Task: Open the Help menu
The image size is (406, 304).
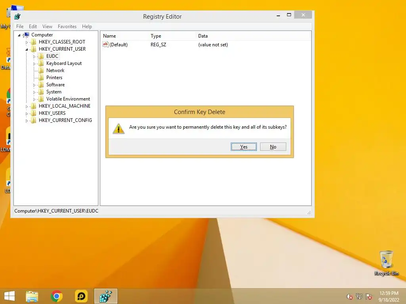Action: [87, 27]
